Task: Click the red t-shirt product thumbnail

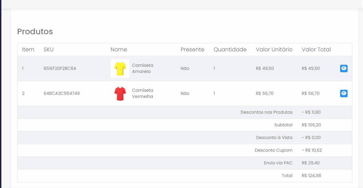Action: (120, 93)
